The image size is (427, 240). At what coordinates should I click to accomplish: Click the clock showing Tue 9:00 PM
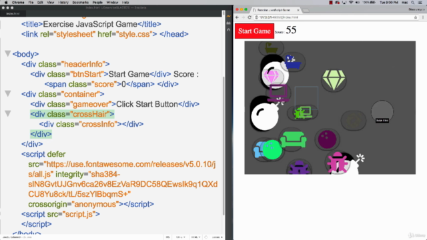click(388, 3)
